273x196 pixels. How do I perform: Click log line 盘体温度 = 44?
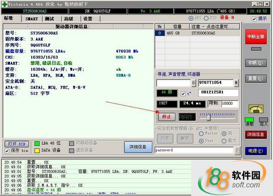[44, 190]
